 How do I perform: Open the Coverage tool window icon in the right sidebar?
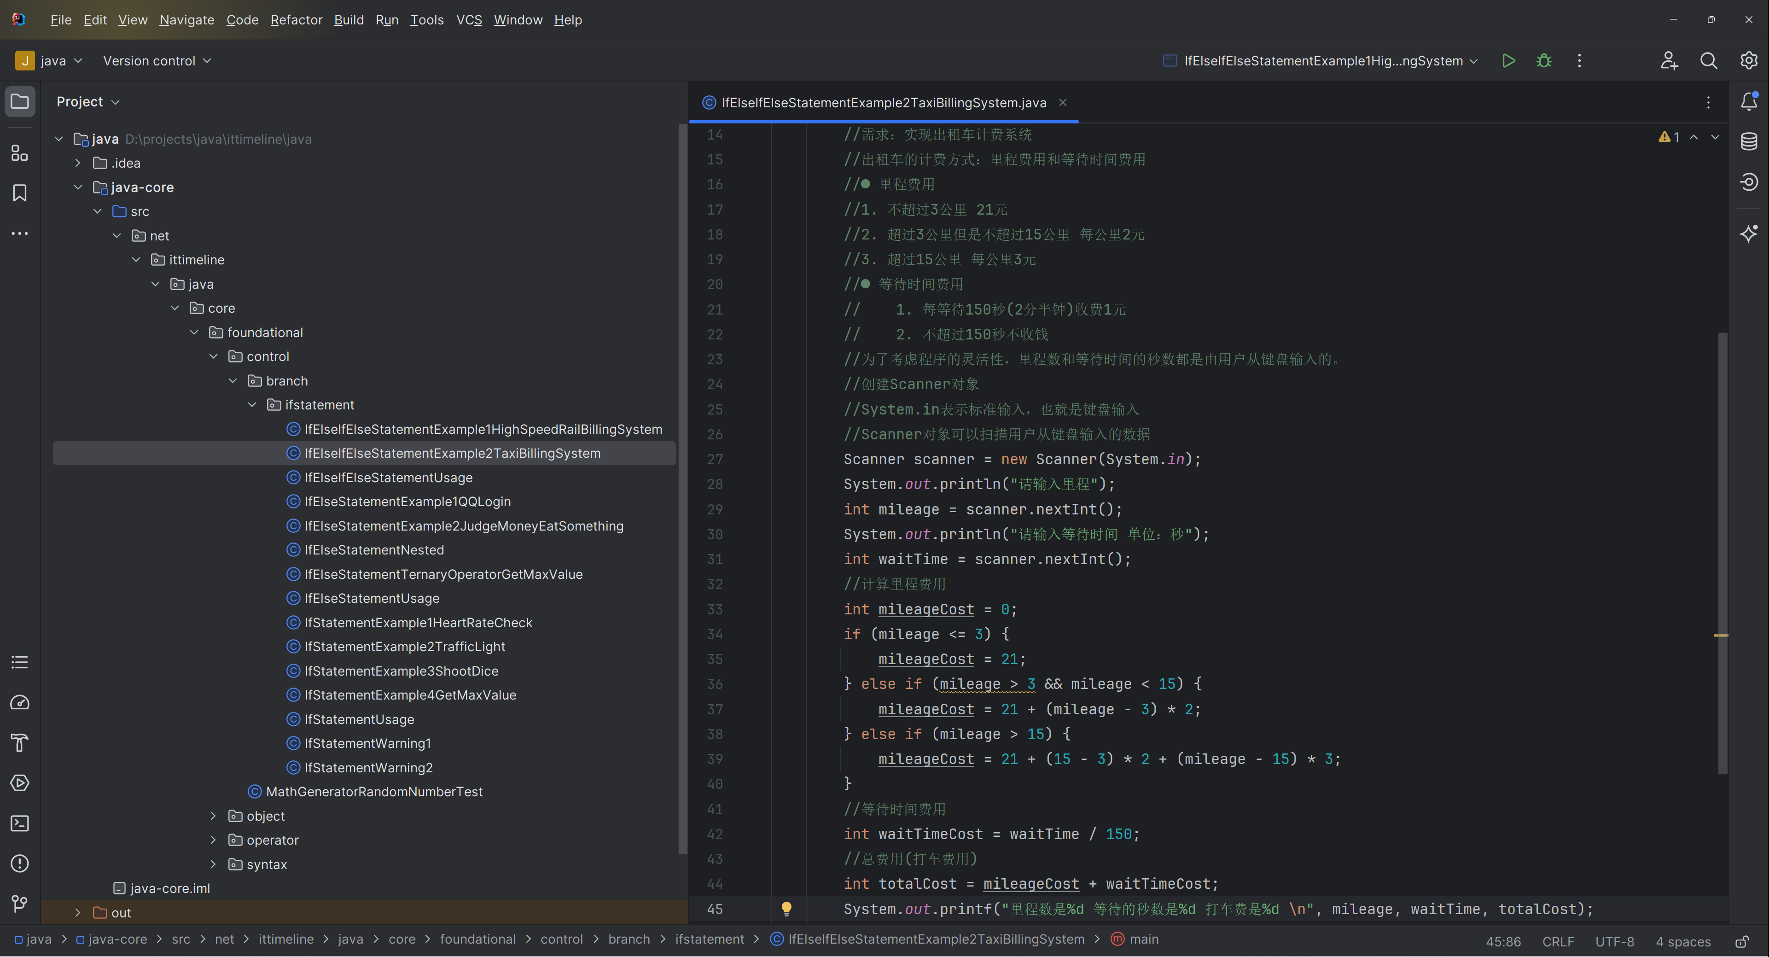tap(1748, 181)
